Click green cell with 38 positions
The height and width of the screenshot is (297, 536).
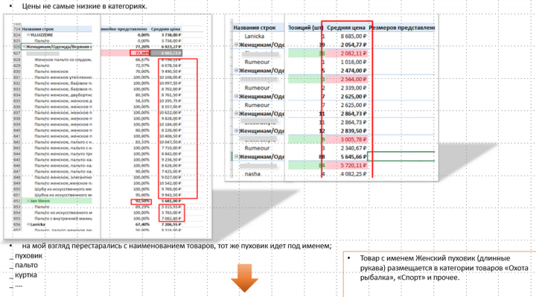(306, 54)
